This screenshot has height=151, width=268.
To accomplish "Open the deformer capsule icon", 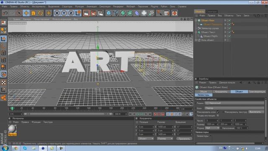I will point(137,13).
